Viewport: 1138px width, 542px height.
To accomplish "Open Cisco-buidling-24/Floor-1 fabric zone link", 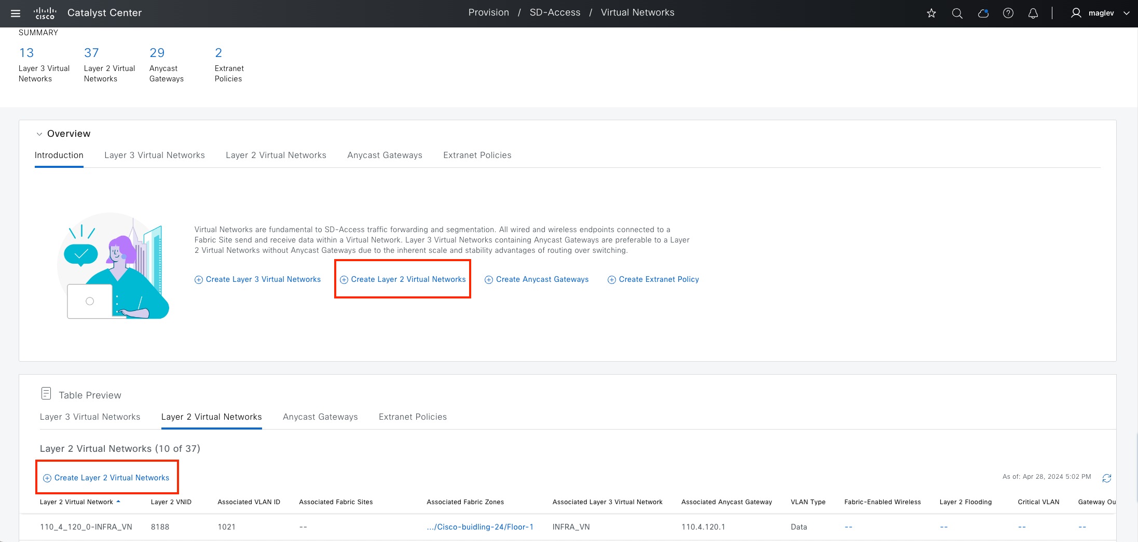I will (x=480, y=527).
